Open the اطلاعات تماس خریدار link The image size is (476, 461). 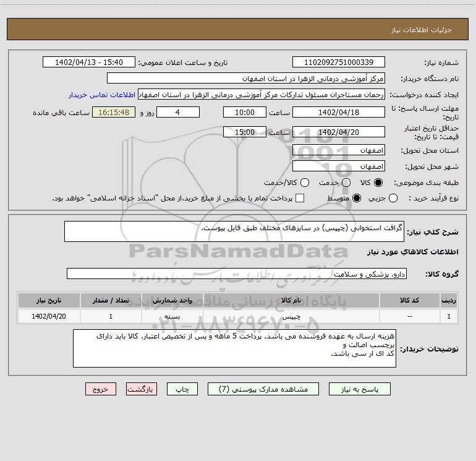click(102, 95)
